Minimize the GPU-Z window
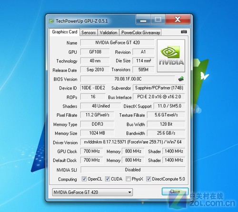This screenshot has height=212, width=238. pyautogui.click(x=143, y=20)
